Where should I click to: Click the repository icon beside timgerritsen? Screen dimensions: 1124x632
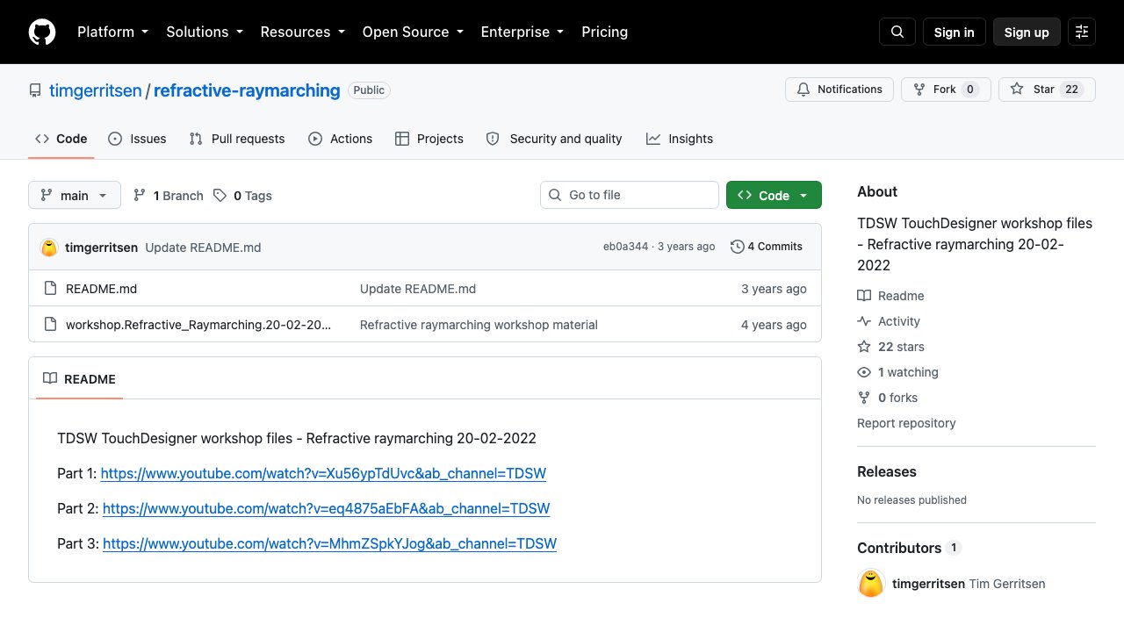35,90
